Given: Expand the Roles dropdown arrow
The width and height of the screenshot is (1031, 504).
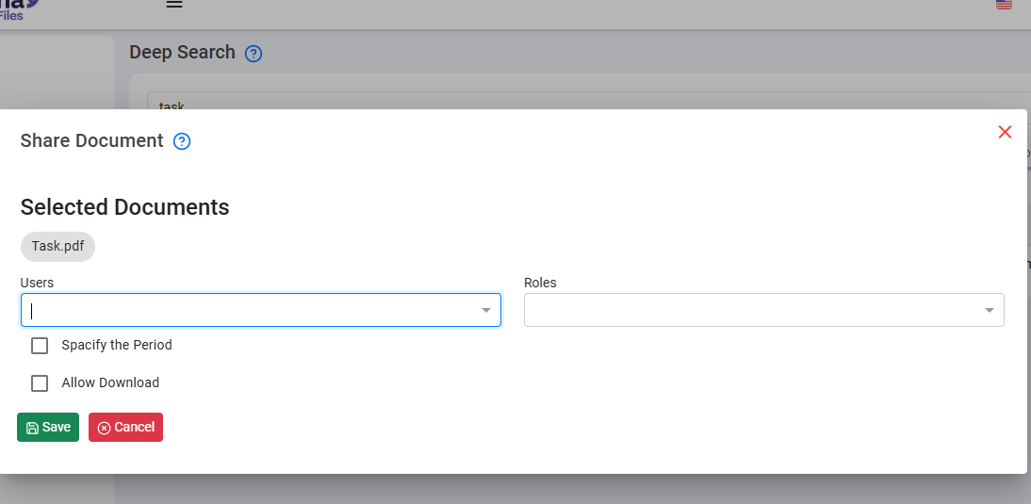Looking at the screenshot, I should [990, 311].
